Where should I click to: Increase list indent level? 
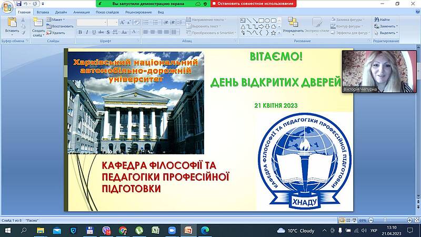point(173,23)
